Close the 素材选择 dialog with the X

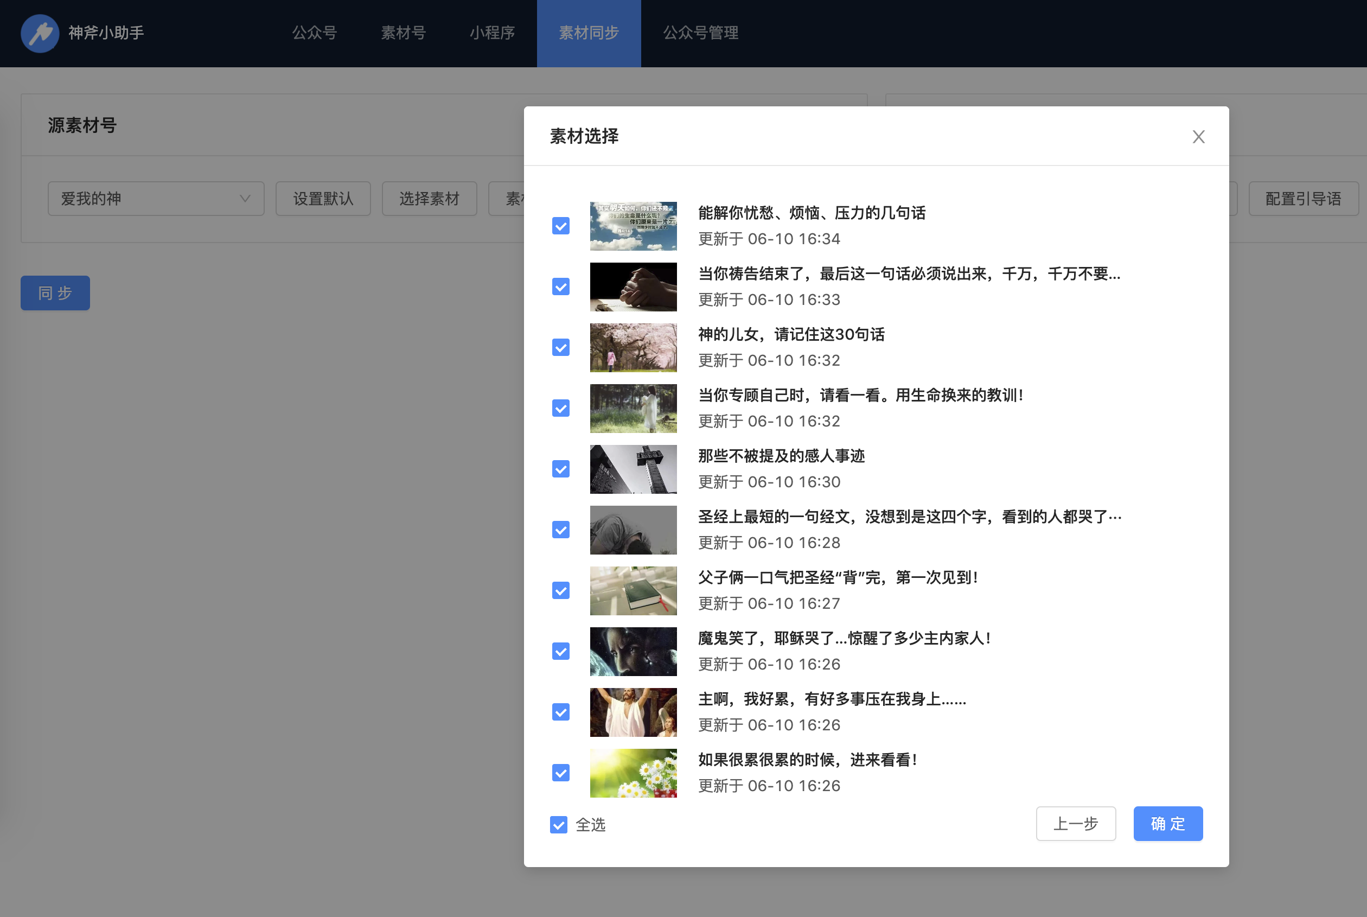click(x=1199, y=137)
